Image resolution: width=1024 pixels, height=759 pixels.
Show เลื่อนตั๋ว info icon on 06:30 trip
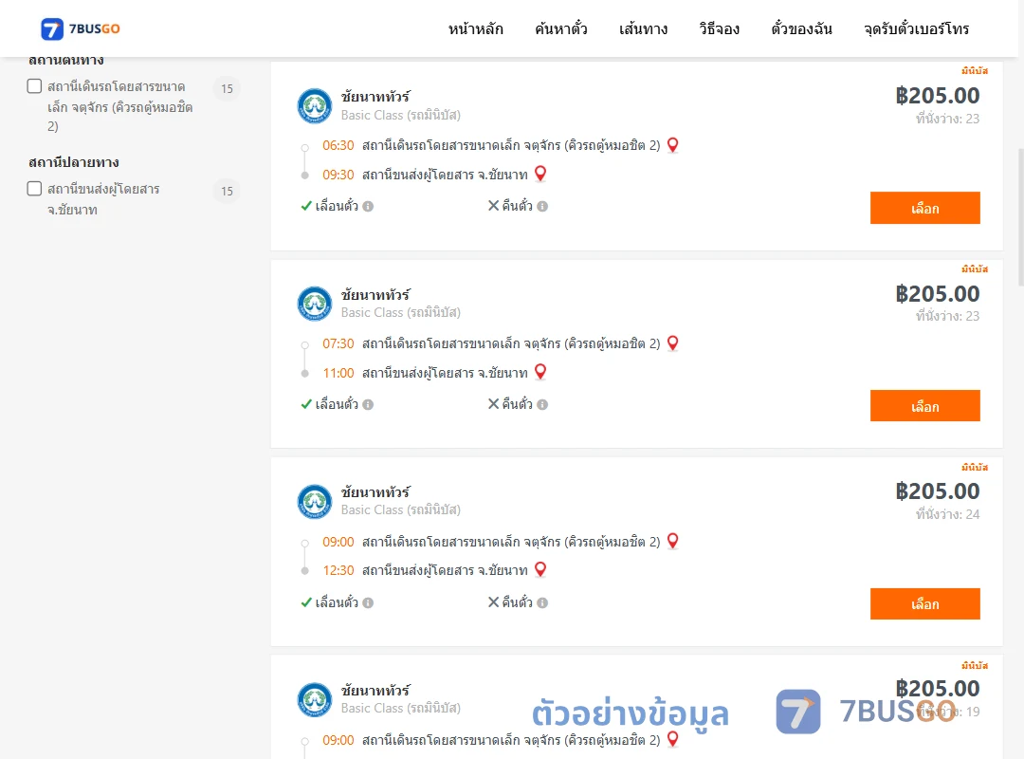tap(368, 207)
